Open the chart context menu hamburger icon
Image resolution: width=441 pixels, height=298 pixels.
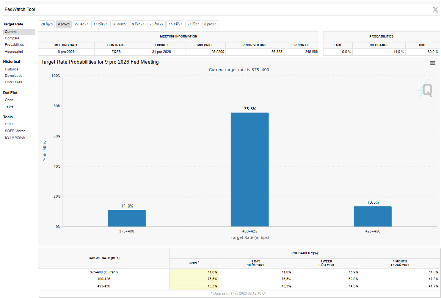click(433, 63)
